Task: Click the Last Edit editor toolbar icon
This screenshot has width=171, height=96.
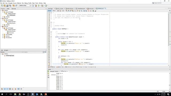Action: click(58, 11)
